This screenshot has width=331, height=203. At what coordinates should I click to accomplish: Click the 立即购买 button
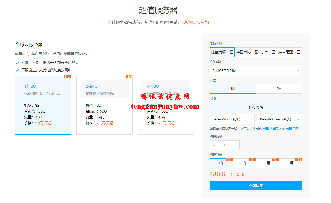256,186
